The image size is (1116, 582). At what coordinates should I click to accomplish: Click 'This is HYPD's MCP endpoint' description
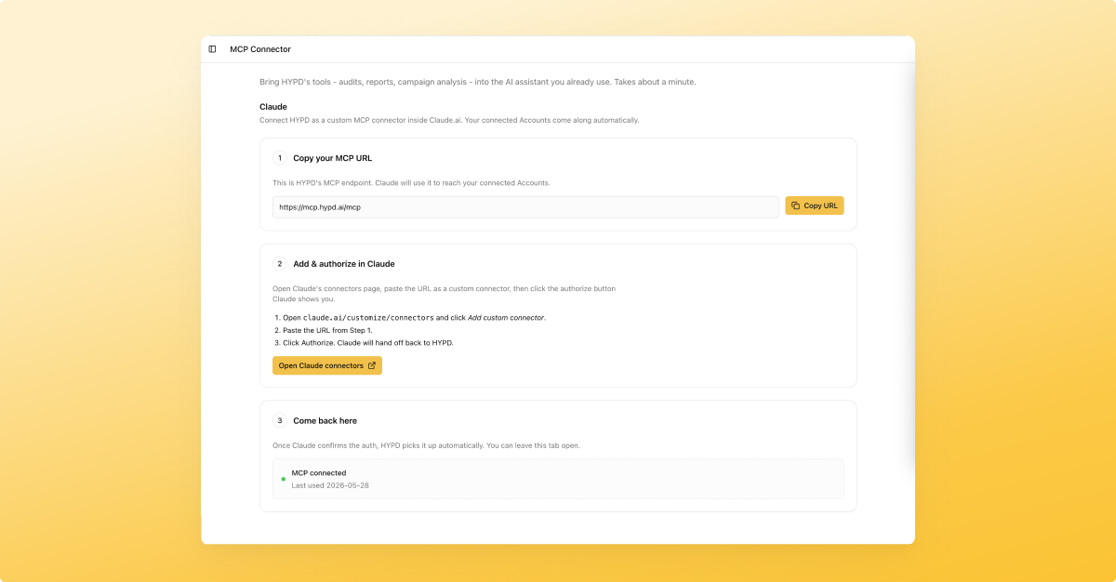pos(411,183)
